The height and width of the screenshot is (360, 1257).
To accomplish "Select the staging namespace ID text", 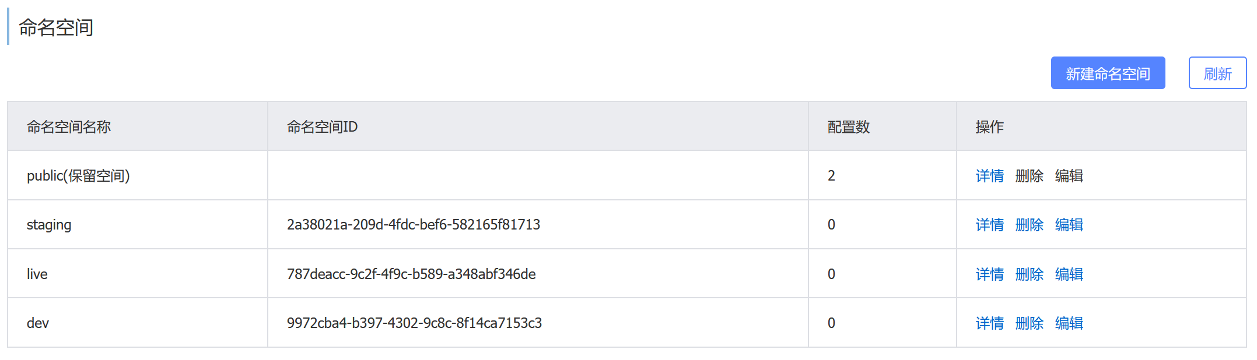I will (x=414, y=224).
